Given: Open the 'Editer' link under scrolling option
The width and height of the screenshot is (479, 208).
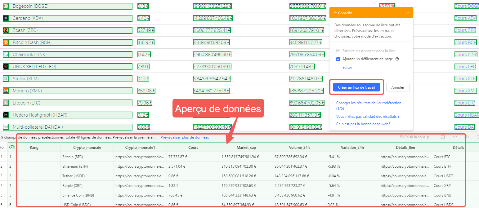Looking at the screenshot, I should [347, 67].
